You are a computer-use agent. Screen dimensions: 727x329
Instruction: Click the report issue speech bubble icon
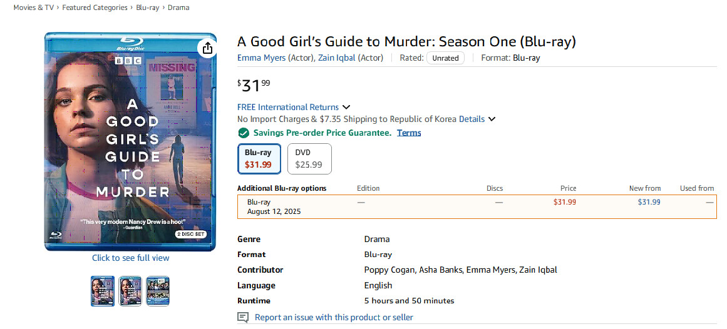click(x=243, y=317)
